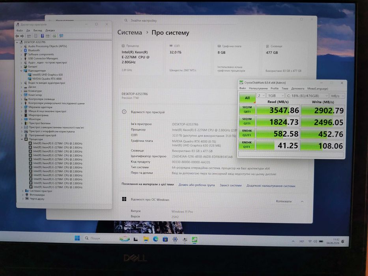
Task: Open the test count dropdown showing 2
Action: [x=261, y=95]
